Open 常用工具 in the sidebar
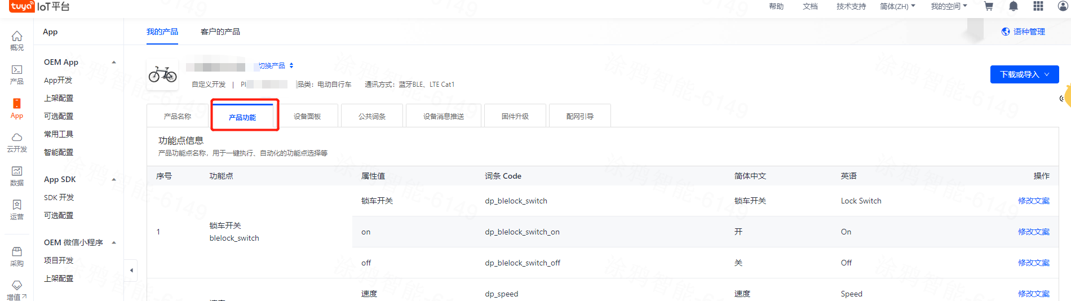Screen dimensions: 1071x301 tap(59, 134)
